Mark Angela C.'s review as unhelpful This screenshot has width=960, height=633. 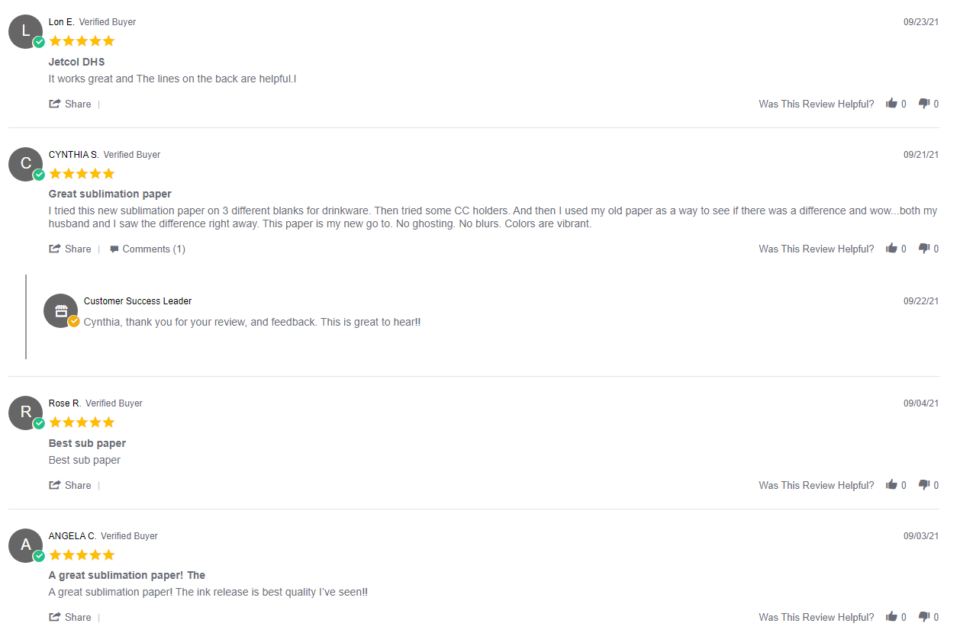coord(924,617)
